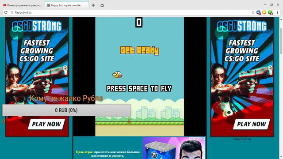This screenshot has height=159, width=283.
Task: Maximize the browser window
Action: 272,5
